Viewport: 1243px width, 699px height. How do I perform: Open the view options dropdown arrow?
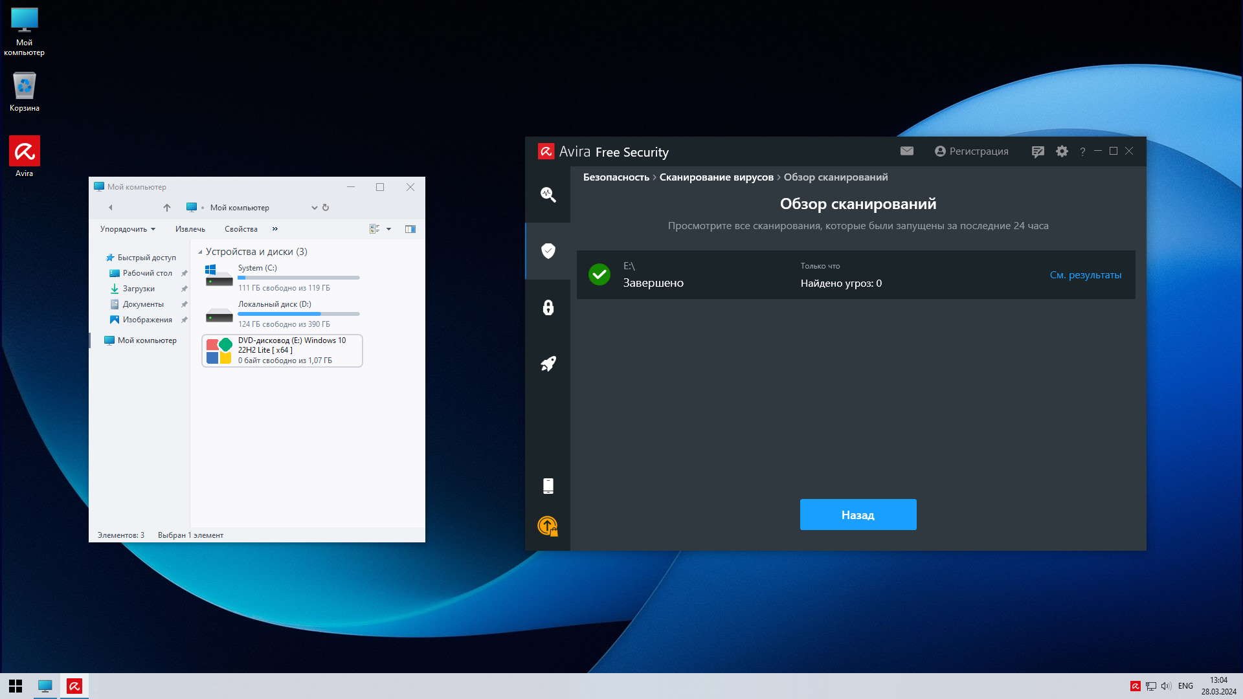(388, 229)
